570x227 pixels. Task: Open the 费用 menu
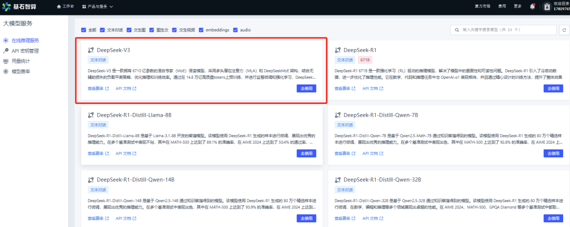(x=502, y=6)
